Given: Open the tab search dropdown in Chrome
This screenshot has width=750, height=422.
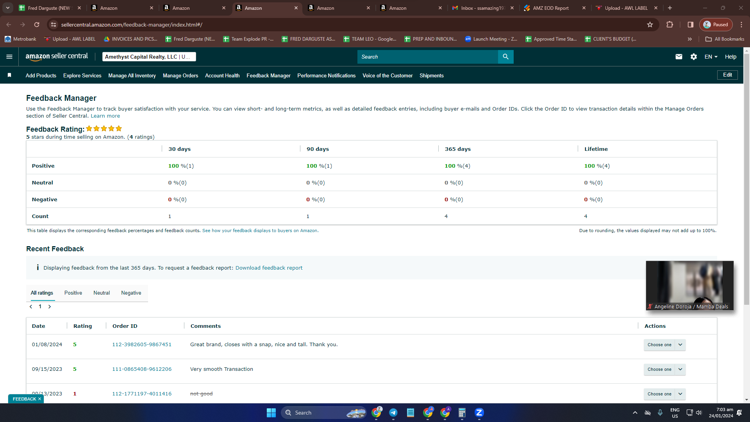Looking at the screenshot, I should (x=8, y=8).
